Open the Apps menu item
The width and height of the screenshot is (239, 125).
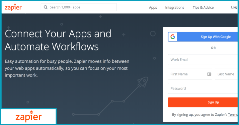(x=153, y=8)
